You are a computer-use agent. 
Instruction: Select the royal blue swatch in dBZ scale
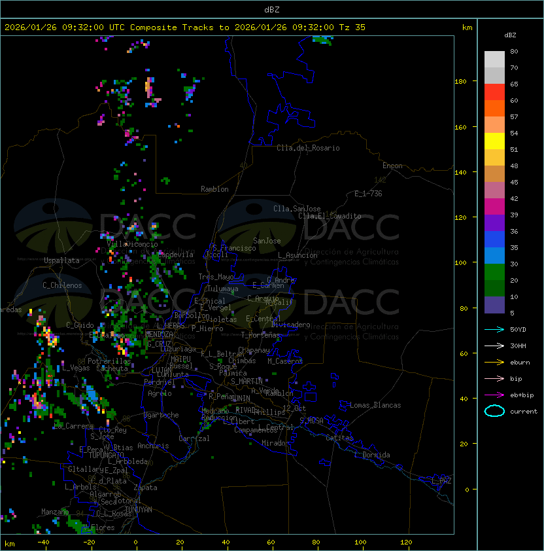[x=494, y=240]
